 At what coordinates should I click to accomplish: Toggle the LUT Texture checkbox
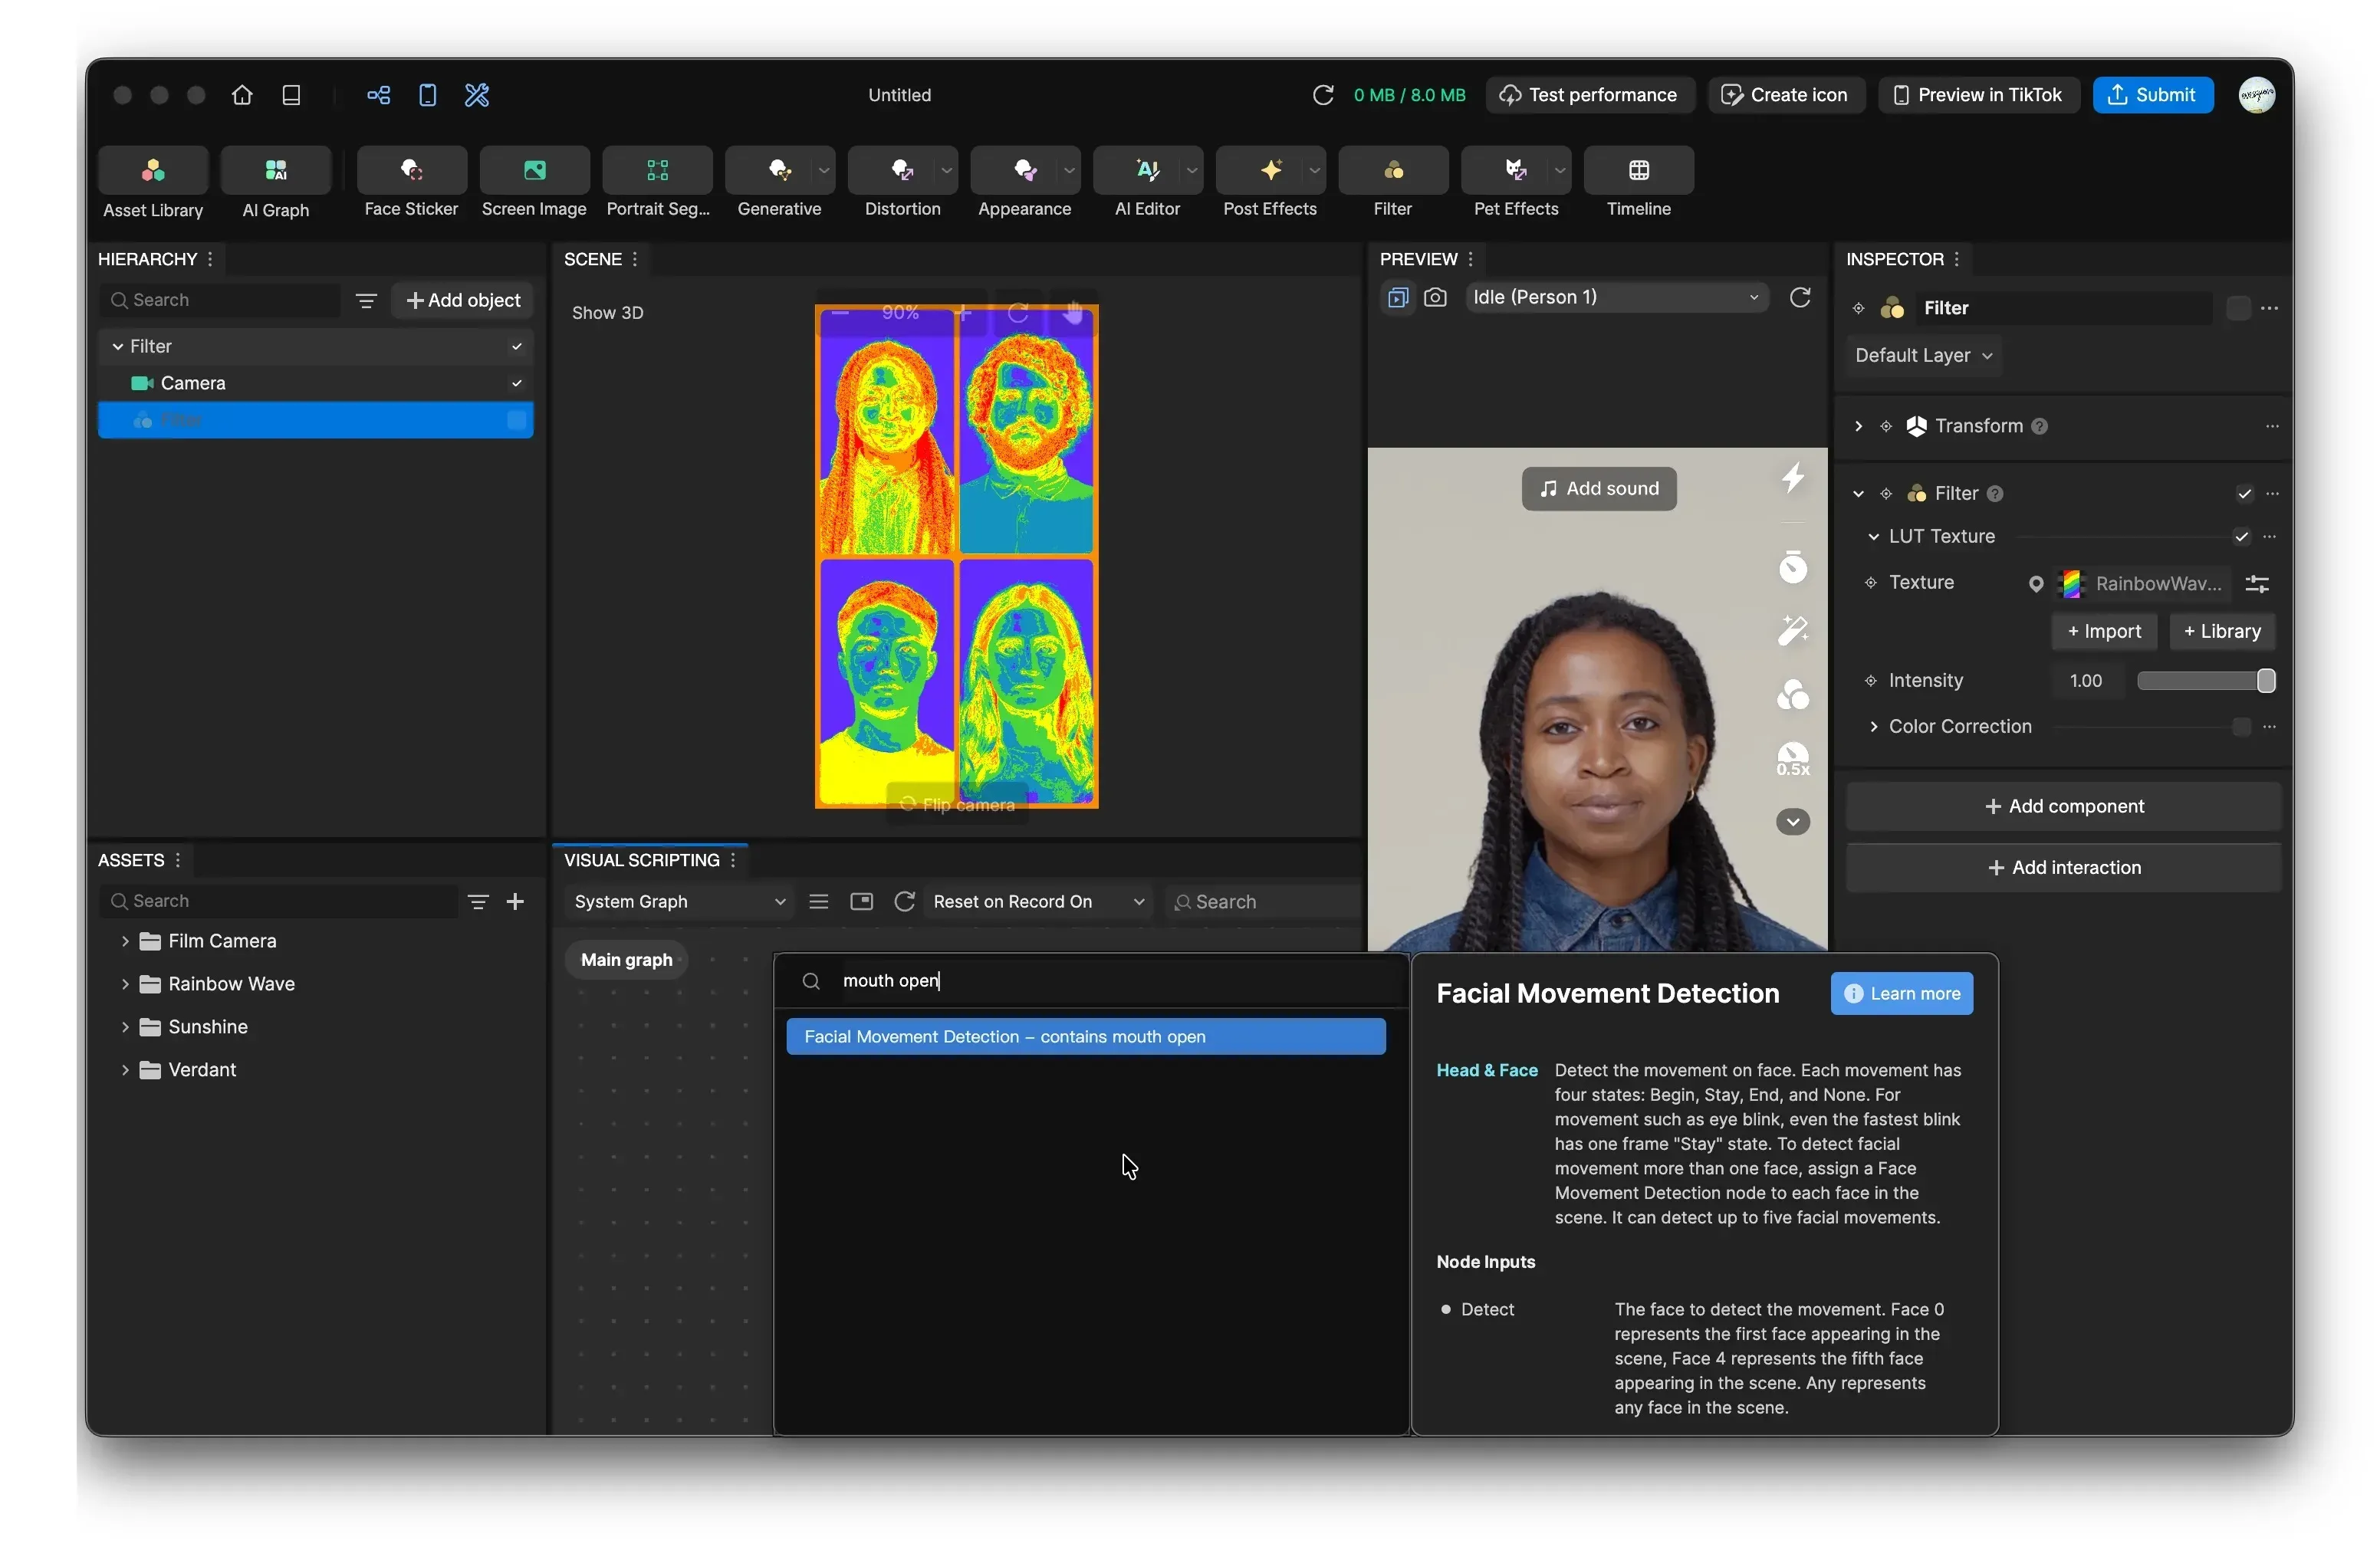pos(2241,537)
